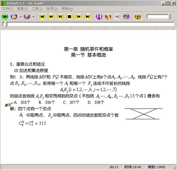Click on the playback progress track
Screen dimensions: 177x170
click(88, 24)
